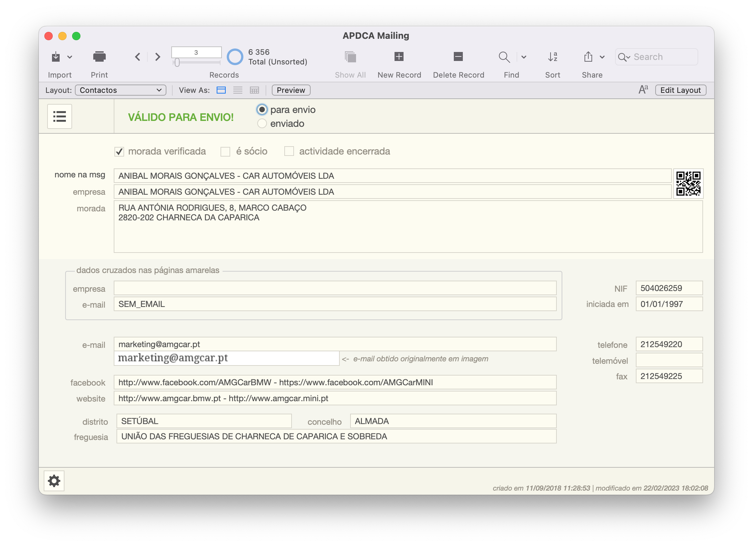753x546 pixels.
Task: Expand the Import dropdown arrow
Action: coord(70,57)
